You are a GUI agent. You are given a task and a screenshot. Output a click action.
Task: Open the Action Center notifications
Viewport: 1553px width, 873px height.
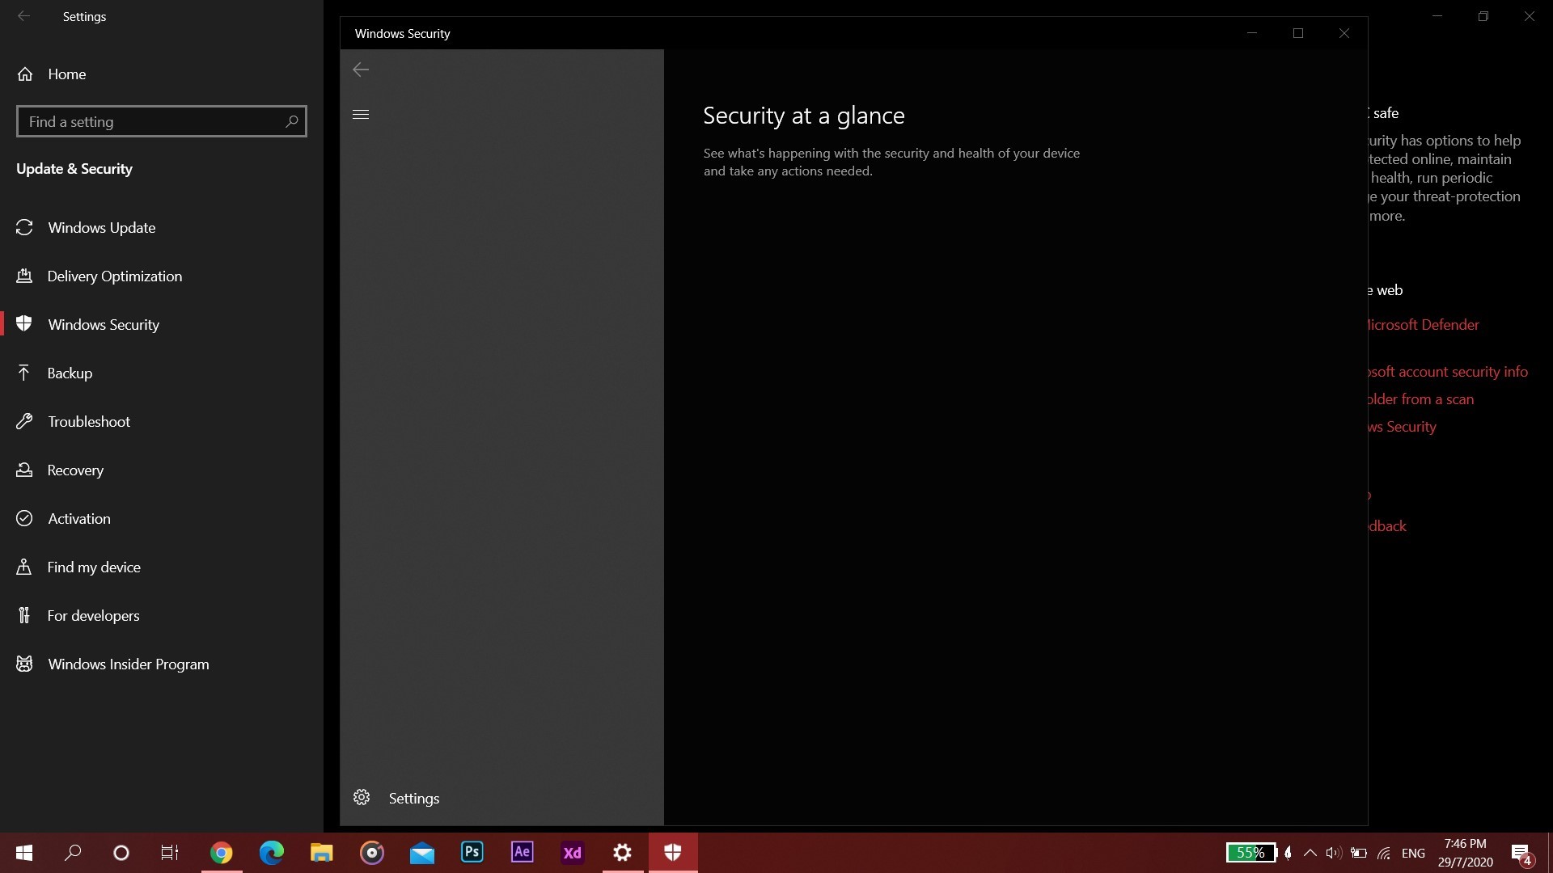1521,854
